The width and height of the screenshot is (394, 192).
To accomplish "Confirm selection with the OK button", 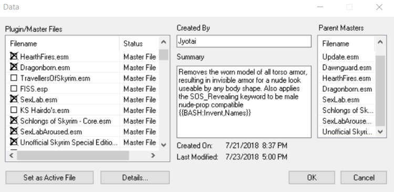I will [312, 177].
